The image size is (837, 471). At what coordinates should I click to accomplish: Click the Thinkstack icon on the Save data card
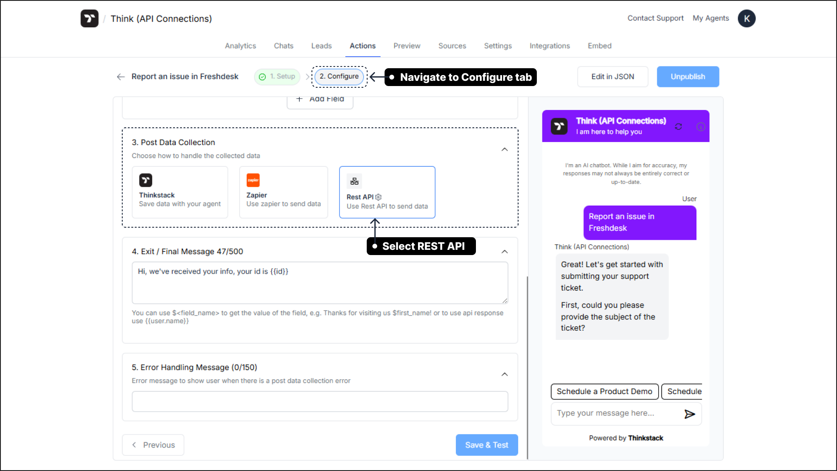point(145,180)
